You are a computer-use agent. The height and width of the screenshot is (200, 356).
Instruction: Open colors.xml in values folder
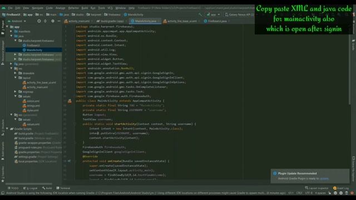pyautogui.click(x=31, y=101)
